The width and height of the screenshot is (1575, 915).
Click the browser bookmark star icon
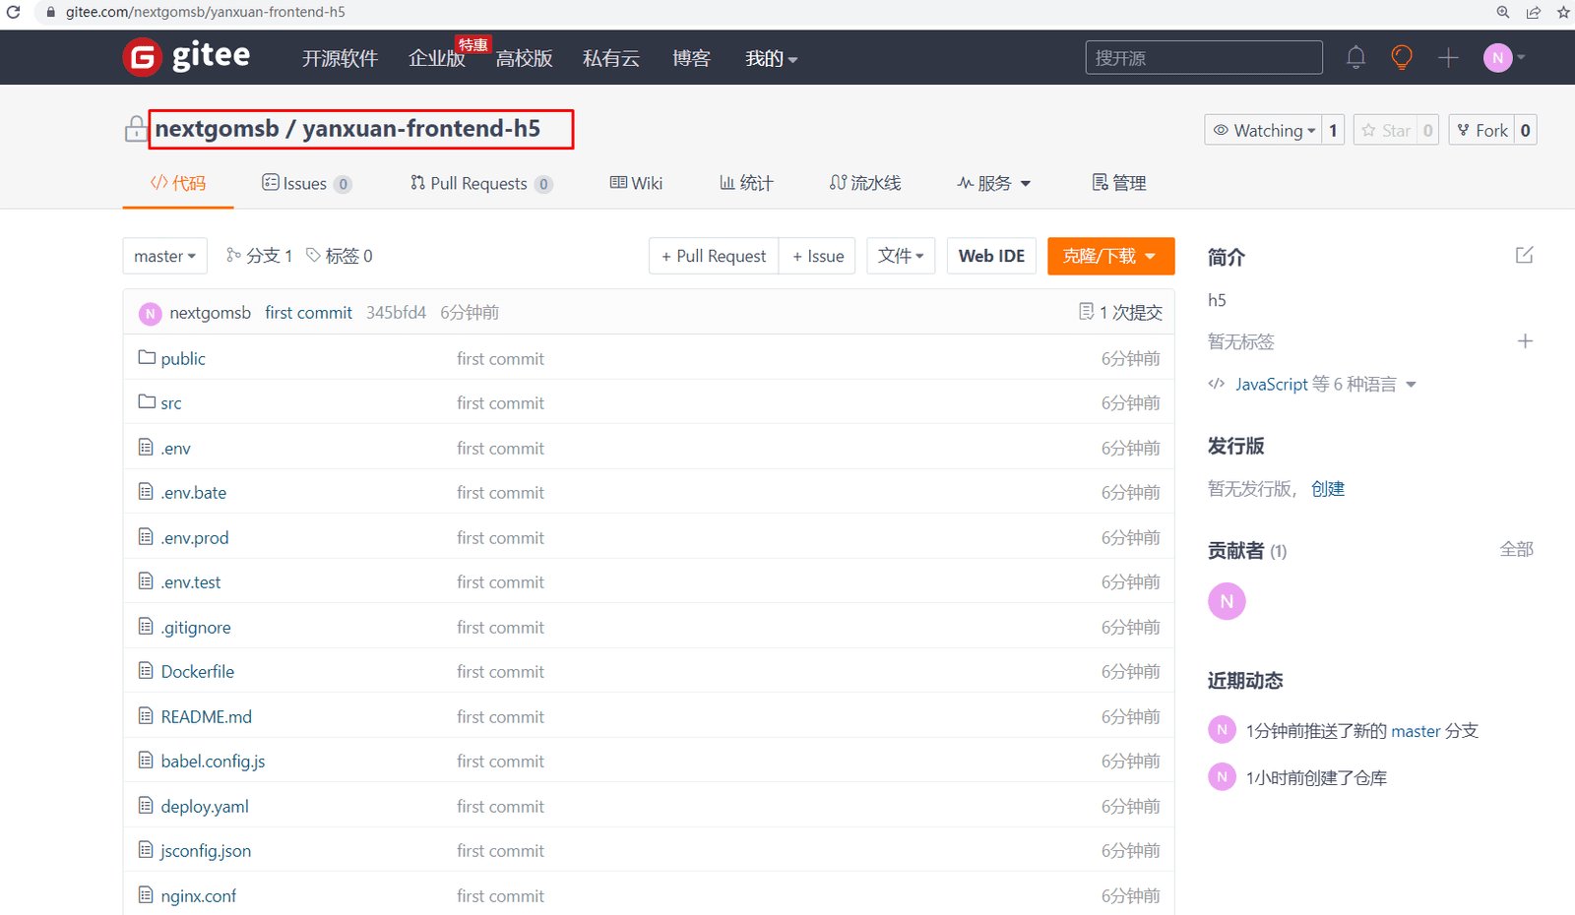1563,12
